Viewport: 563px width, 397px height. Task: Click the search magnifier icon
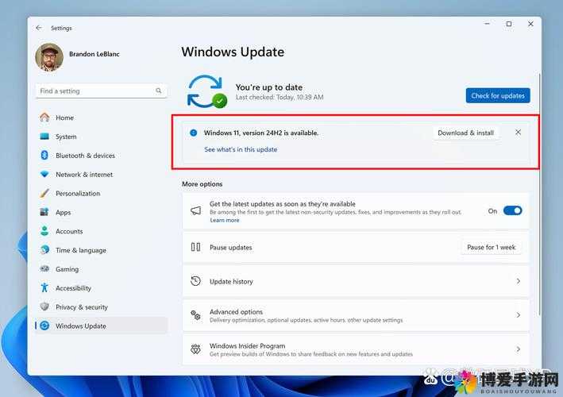(x=158, y=91)
